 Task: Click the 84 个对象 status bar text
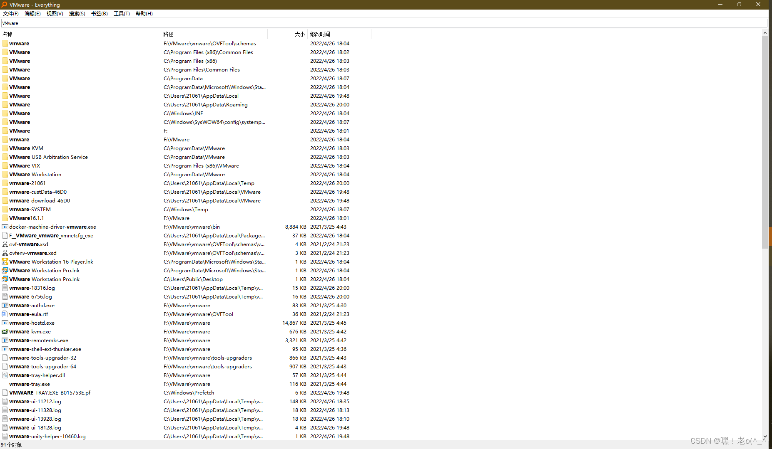(x=11, y=445)
